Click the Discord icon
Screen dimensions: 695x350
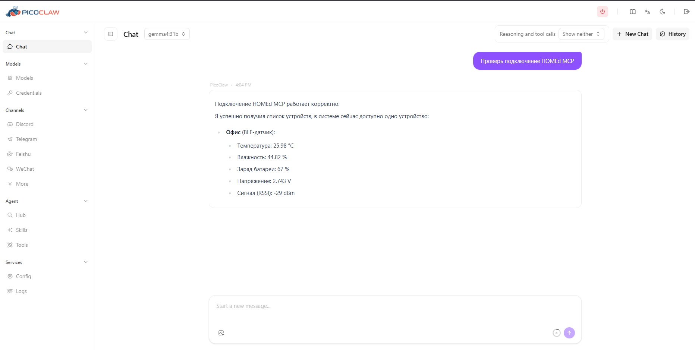pos(10,124)
